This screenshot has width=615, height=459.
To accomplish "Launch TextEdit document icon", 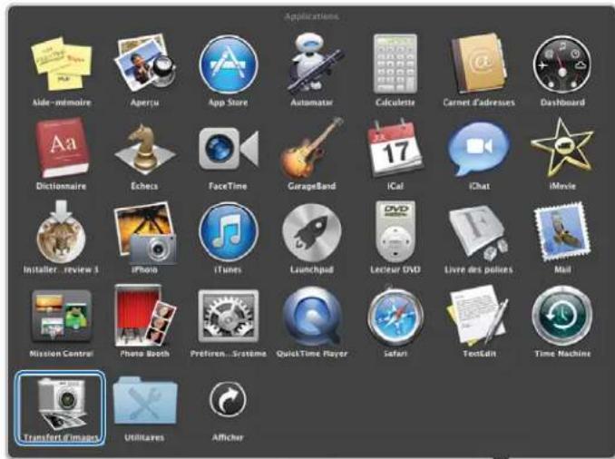I will point(479,315).
